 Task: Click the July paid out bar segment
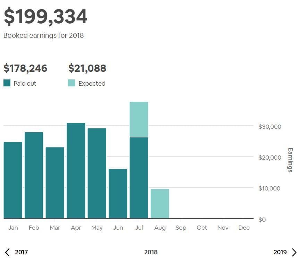pos(139,178)
